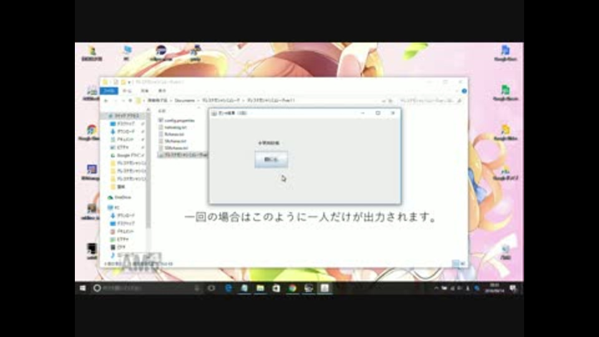
Task: Switch to the ホーム ribbon tab in Explorer
Action: [127, 91]
